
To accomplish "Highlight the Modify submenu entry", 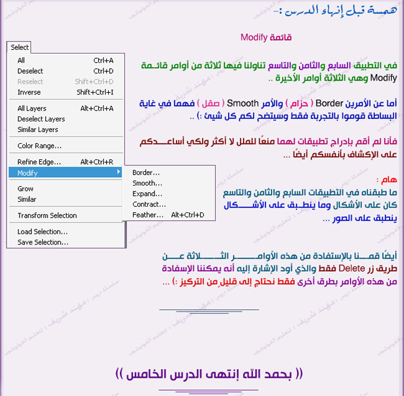I will (65, 172).
